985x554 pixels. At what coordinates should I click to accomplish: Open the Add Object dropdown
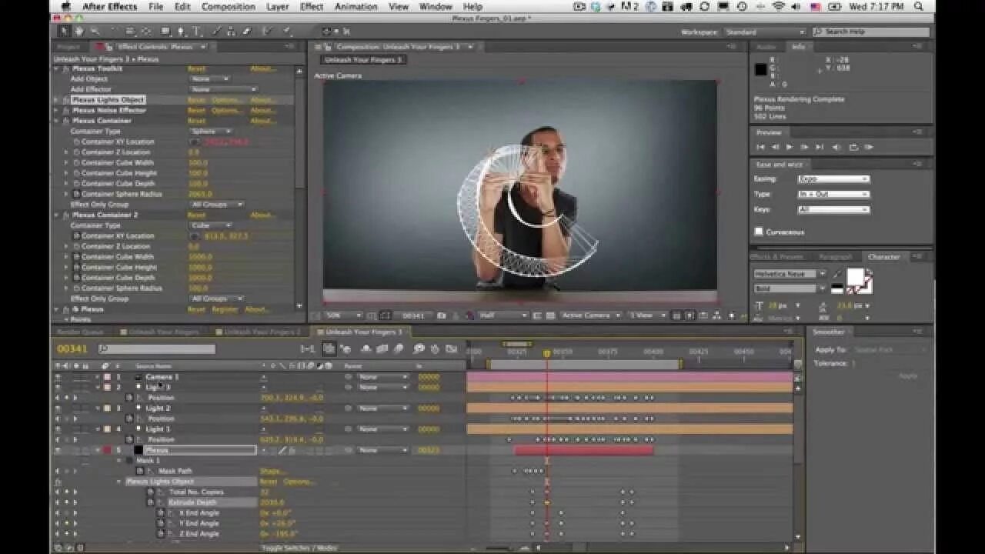[x=210, y=78]
